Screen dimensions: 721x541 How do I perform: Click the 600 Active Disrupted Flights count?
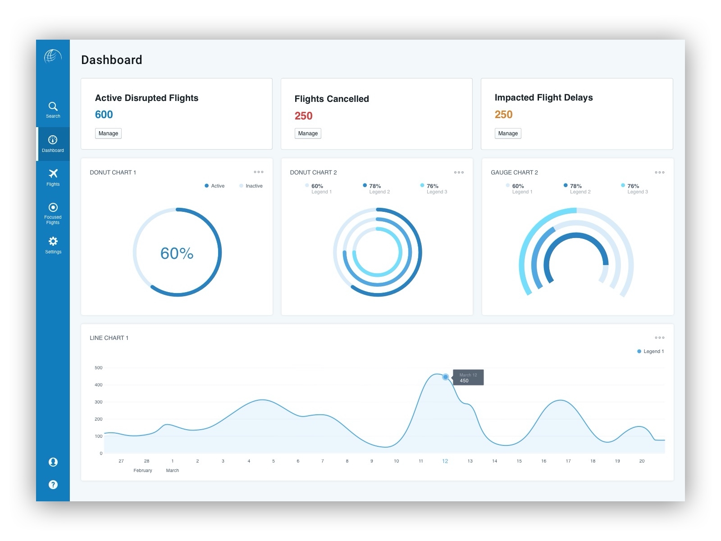coord(104,115)
